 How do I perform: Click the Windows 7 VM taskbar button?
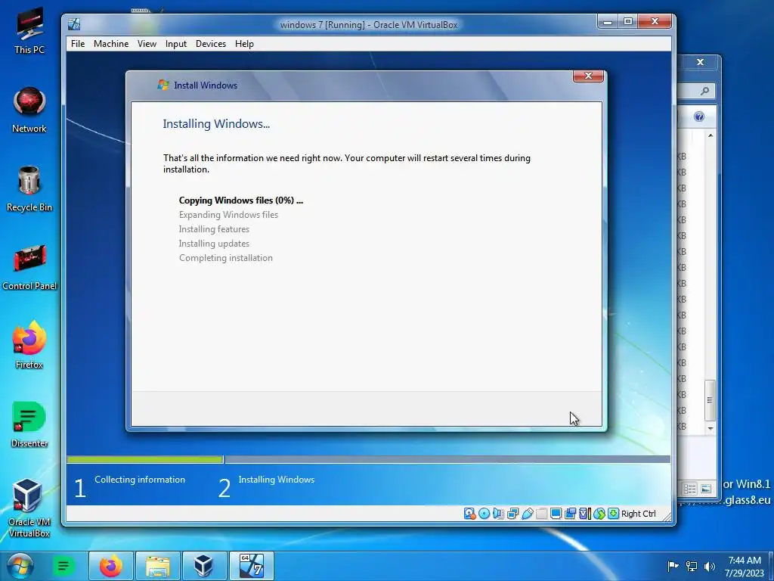coord(251,566)
